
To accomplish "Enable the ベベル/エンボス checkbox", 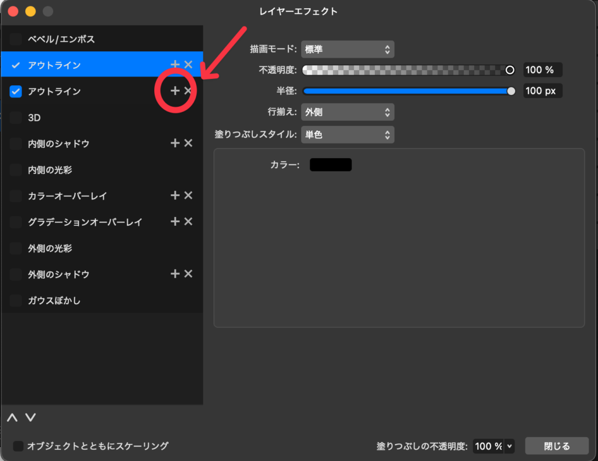I will click(x=16, y=39).
